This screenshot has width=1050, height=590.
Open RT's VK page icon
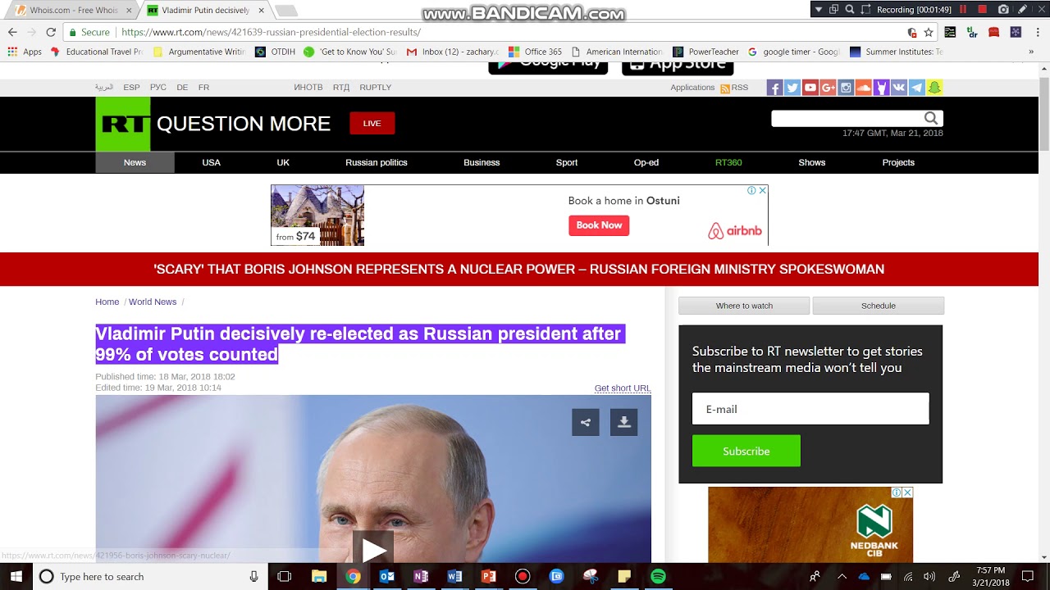(x=899, y=88)
